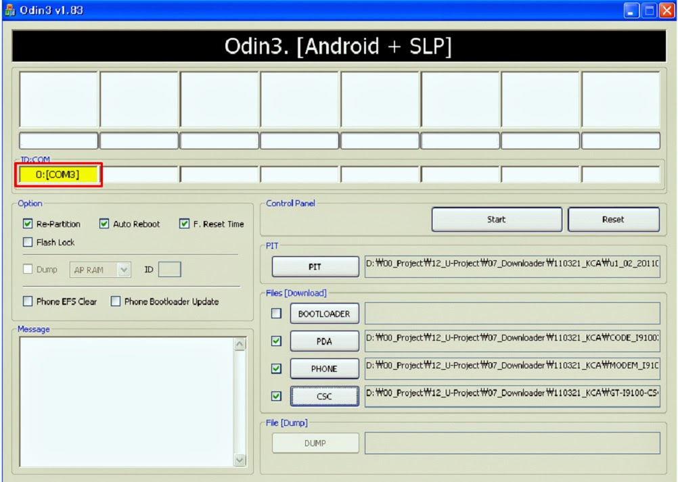The width and height of the screenshot is (678, 482).
Task: Click the PIT file path field
Action: [512, 266]
